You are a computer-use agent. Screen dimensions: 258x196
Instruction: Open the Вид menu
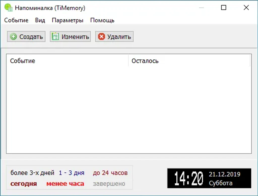tap(40, 20)
